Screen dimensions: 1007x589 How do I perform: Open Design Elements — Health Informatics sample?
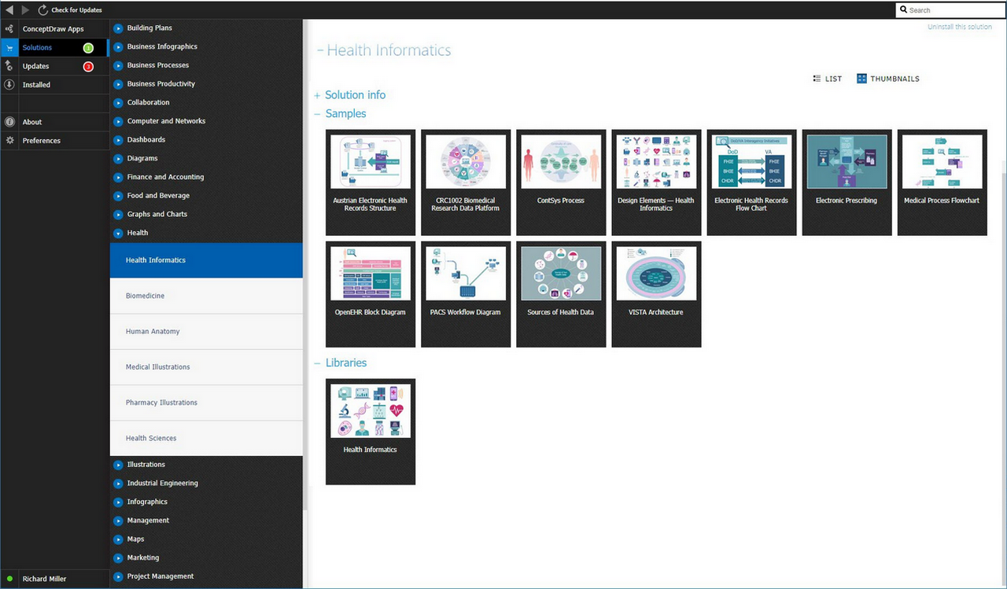[656, 182]
